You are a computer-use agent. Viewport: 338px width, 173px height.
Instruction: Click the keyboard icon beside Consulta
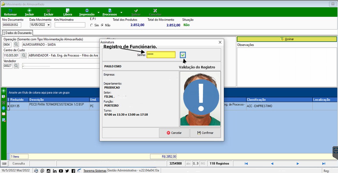click(4, 163)
